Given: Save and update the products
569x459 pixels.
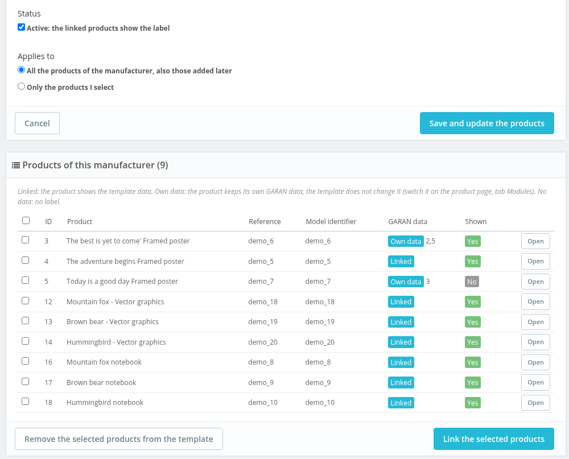Looking at the screenshot, I should tap(486, 123).
